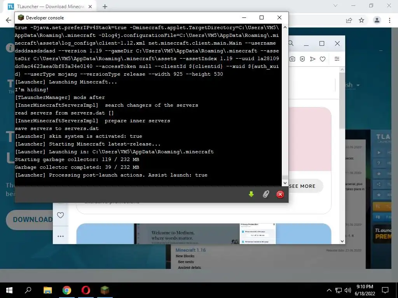Go back with Chrome back arrow
Screen dimensions: 398x298
click(x=9, y=20)
